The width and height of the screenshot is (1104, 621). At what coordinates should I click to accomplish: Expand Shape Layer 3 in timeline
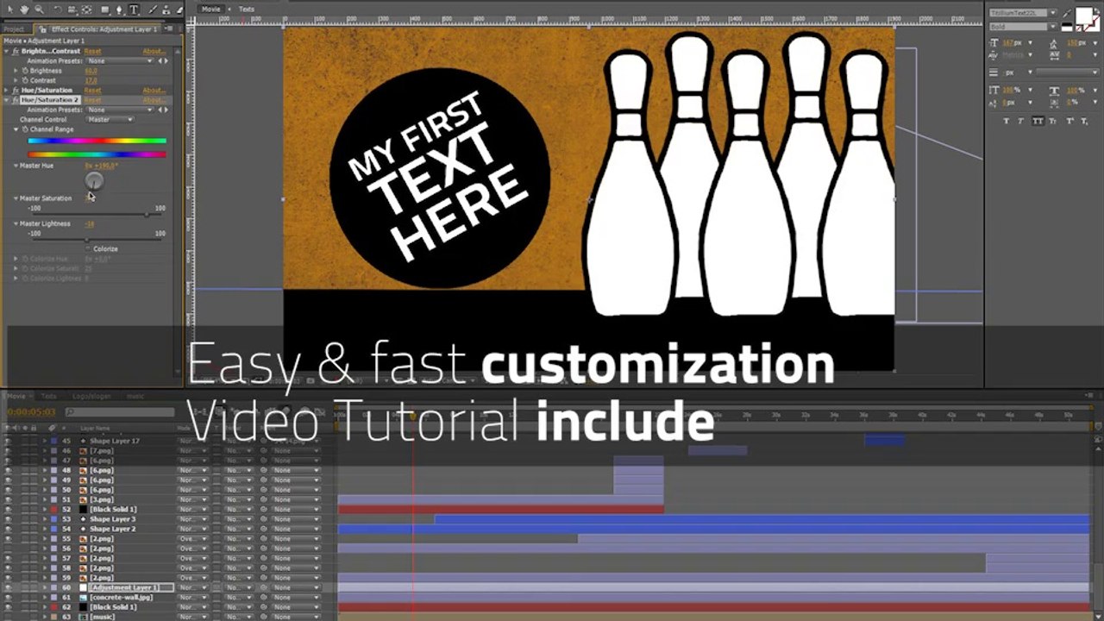pos(45,519)
